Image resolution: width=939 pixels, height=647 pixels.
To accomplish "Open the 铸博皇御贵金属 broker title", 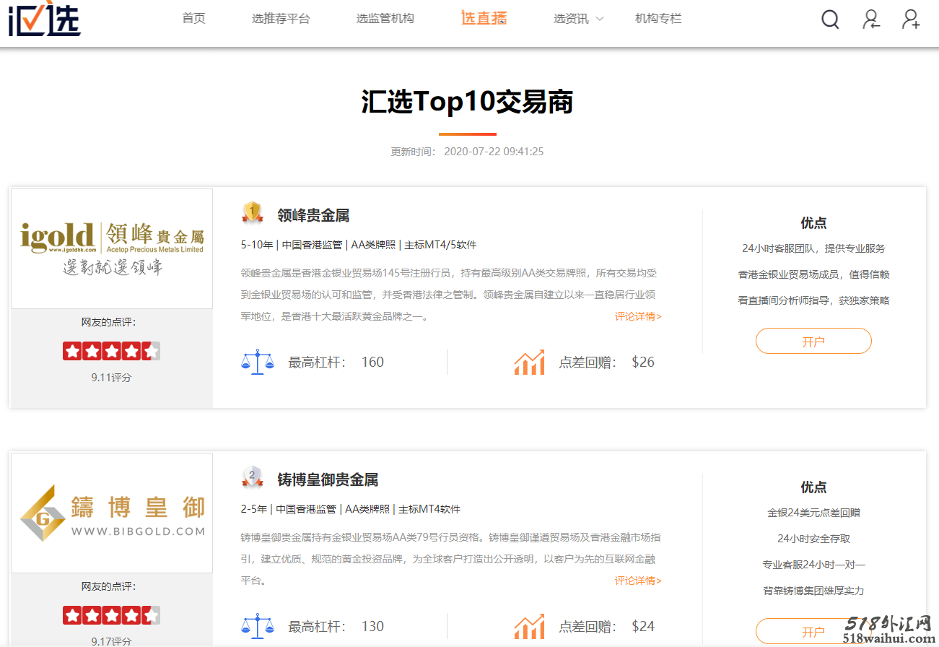I will pos(328,479).
